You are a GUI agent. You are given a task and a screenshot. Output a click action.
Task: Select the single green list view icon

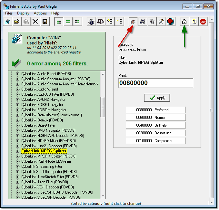[x=68, y=22]
